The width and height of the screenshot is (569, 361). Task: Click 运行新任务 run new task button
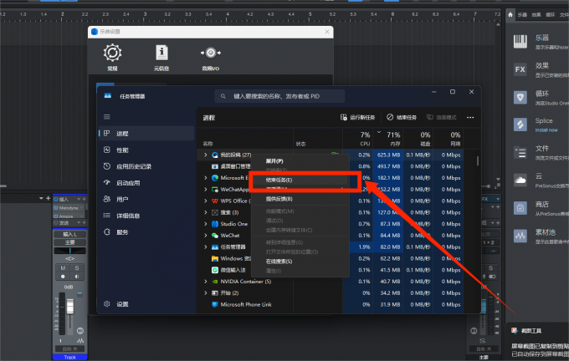357,118
